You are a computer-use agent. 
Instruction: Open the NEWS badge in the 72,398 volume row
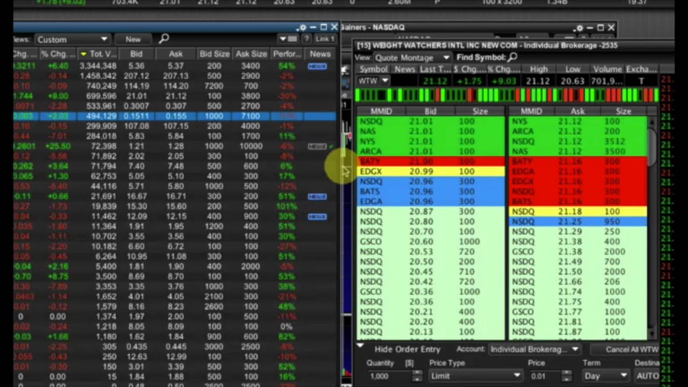pos(317,146)
